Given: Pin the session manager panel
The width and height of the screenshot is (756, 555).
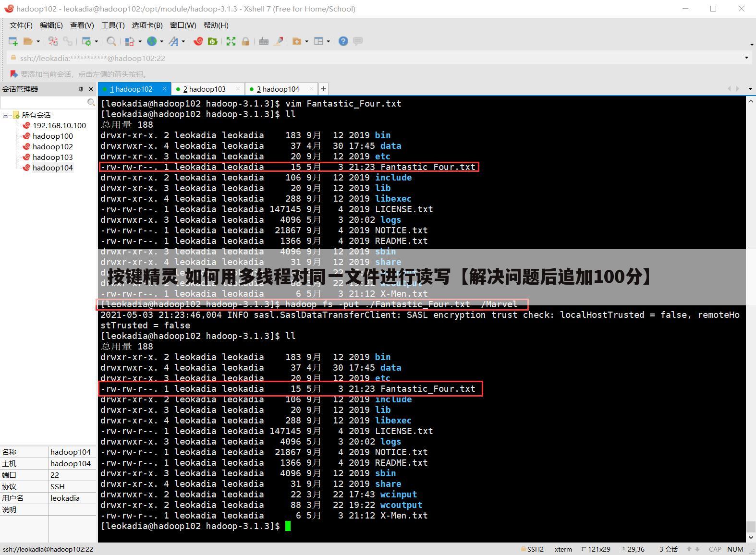Looking at the screenshot, I should point(81,89).
